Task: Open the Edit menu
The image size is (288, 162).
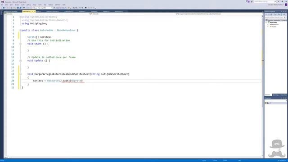Action: pos(6,5)
